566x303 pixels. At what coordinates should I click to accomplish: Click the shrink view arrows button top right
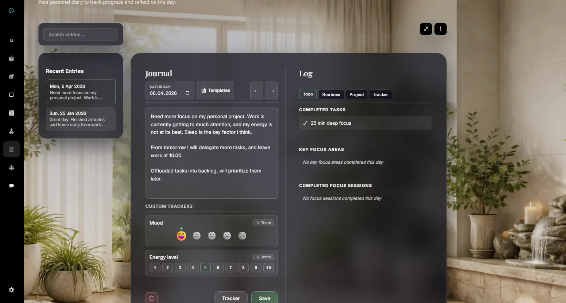(x=426, y=29)
